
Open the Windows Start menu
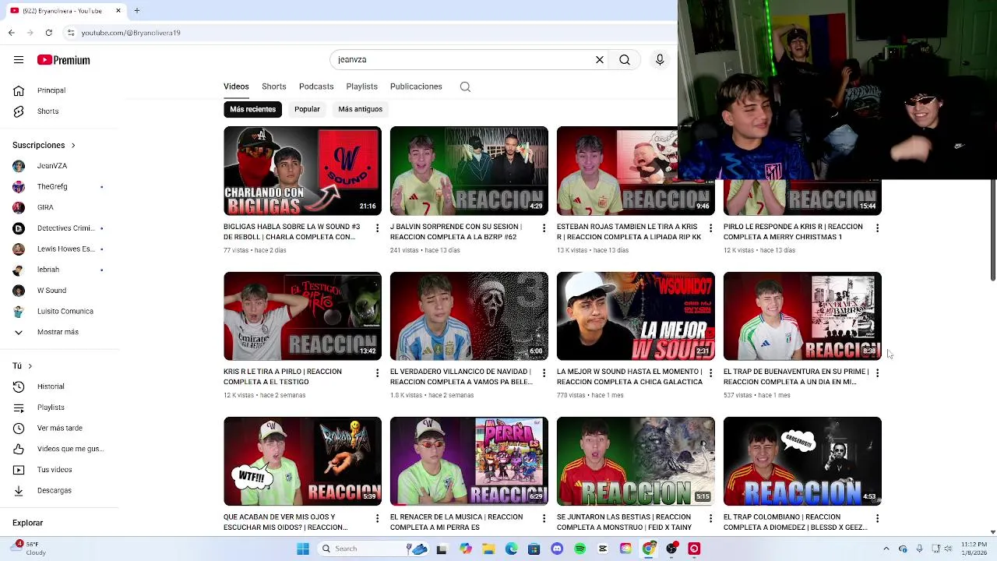coord(302,549)
